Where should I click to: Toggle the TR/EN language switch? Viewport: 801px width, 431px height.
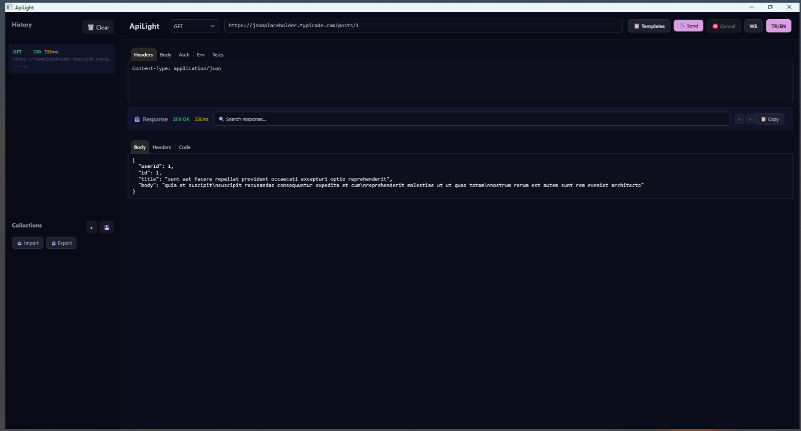779,26
